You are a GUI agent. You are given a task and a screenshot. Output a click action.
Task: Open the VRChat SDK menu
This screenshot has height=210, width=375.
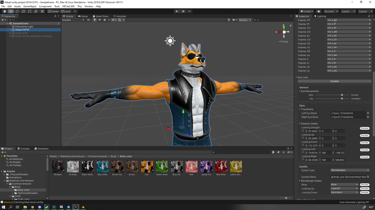coord(68,6)
